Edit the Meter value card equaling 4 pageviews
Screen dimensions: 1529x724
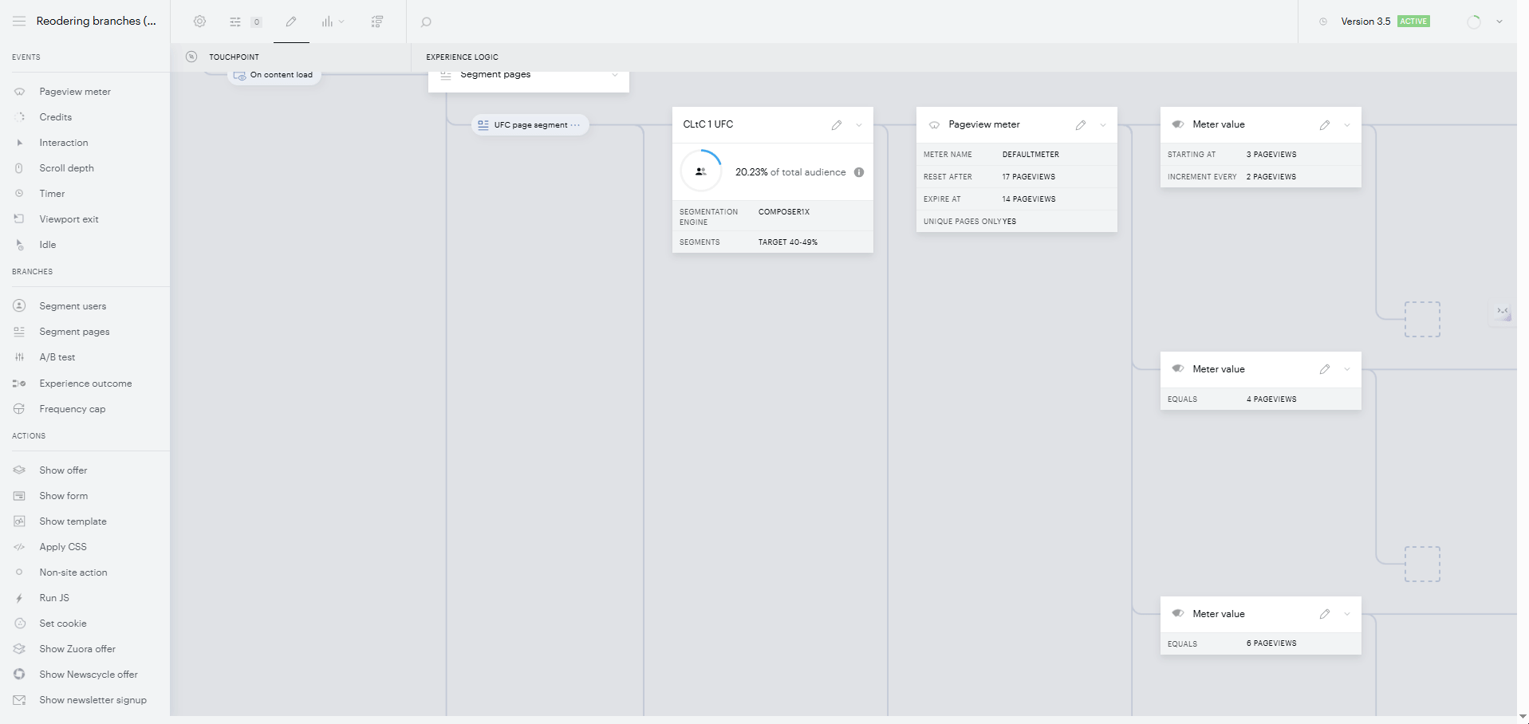(x=1325, y=369)
